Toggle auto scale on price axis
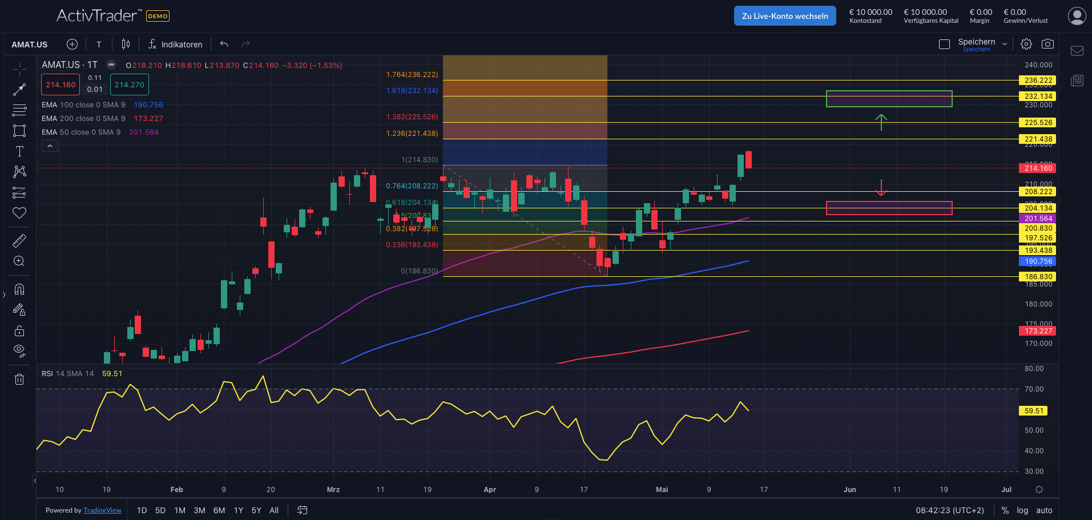The image size is (1092, 520). tap(1044, 510)
